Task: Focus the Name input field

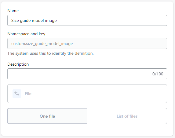Action: [x=87, y=20]
